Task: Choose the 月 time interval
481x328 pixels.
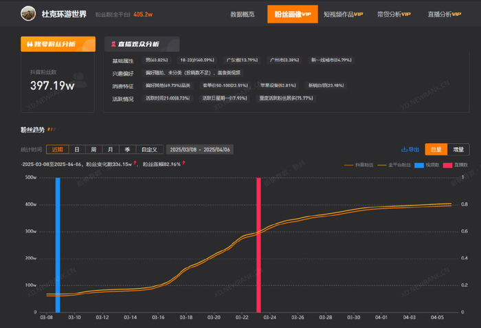Action: click(x=109, y=149)
